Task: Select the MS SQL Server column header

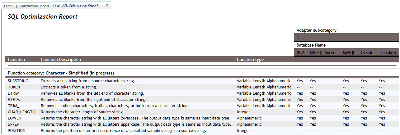Action: tap(323, 52)
